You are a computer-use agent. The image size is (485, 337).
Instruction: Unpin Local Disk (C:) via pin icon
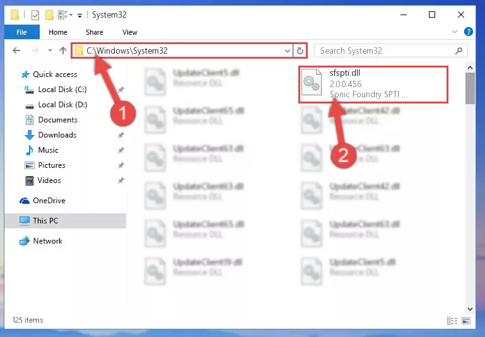(121, 90)
